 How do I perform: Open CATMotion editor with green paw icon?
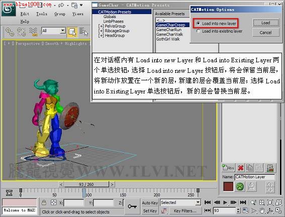coord(240,187)
